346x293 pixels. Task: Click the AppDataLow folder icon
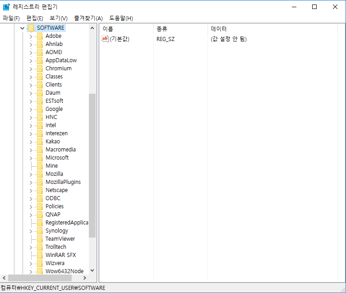[40, 60]
